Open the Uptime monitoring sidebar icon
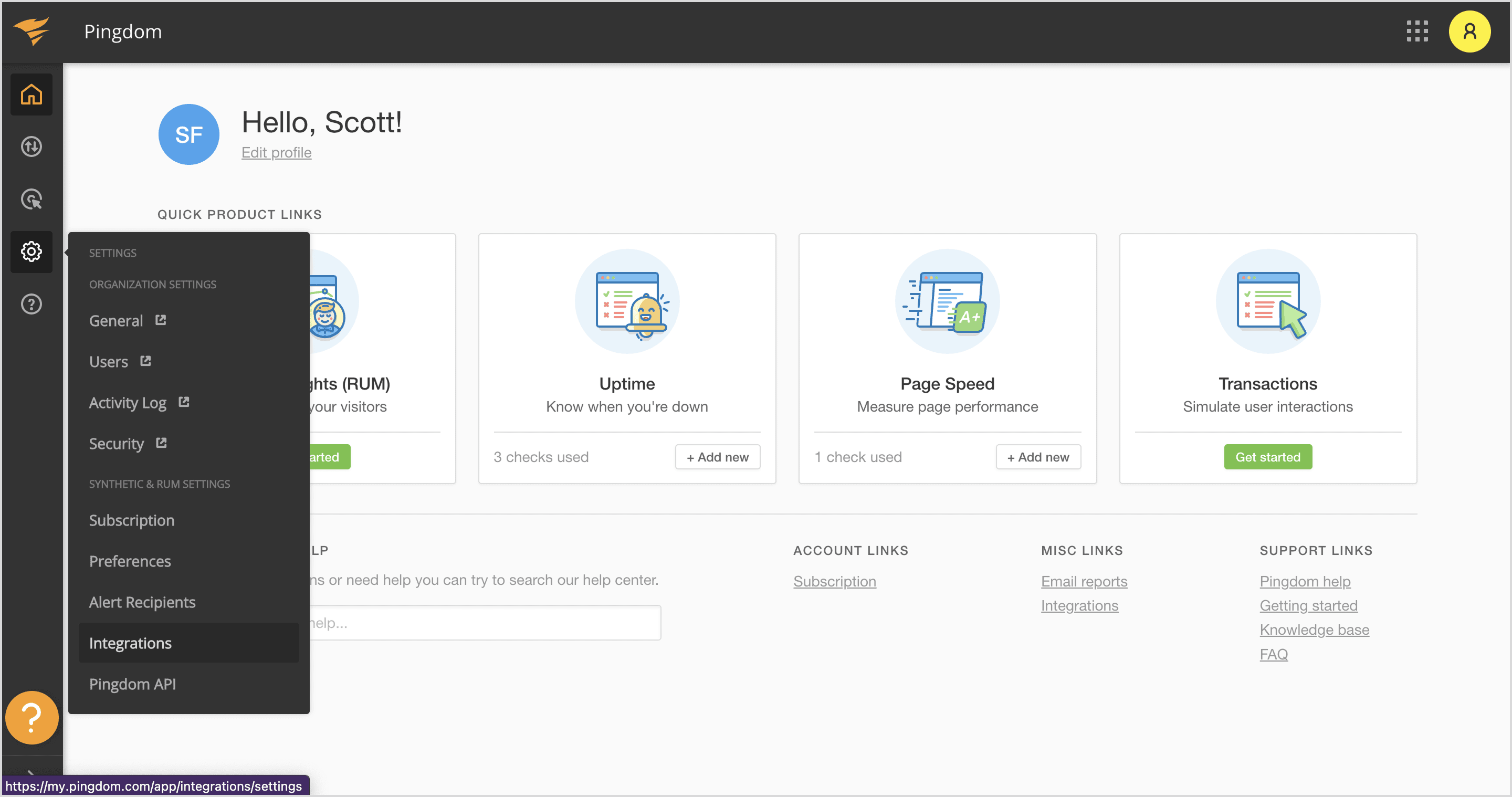The image size is (1512, 797). (x=31, y=146)
